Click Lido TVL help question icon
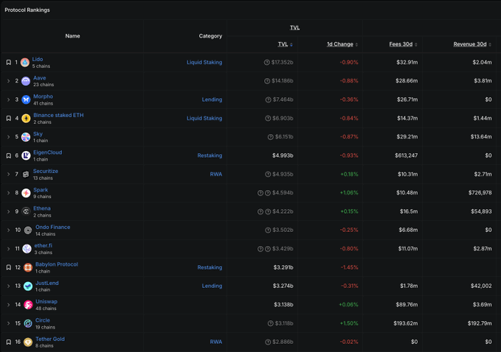 (267, 62)
